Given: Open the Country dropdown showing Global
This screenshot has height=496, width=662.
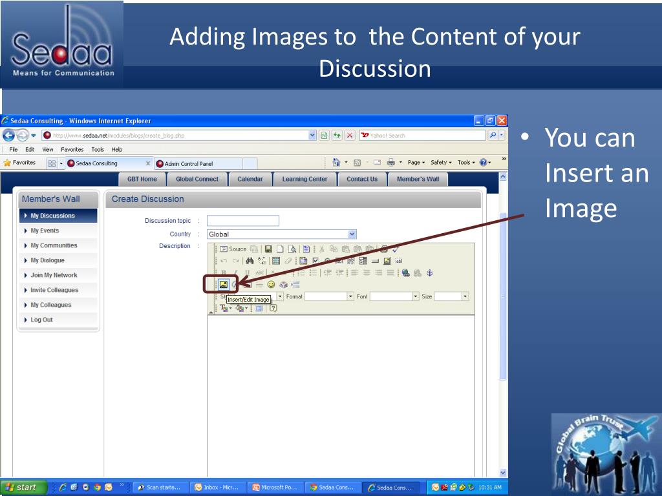Looking at the screenshot, I should pos(352,234).
